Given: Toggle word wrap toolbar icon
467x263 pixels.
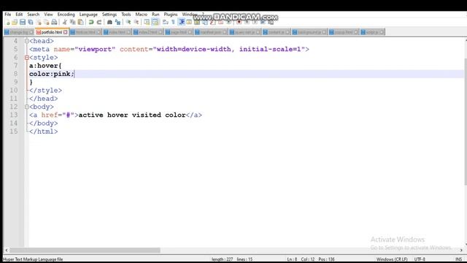Looking at the screenshot, I should tap(166, 23).
